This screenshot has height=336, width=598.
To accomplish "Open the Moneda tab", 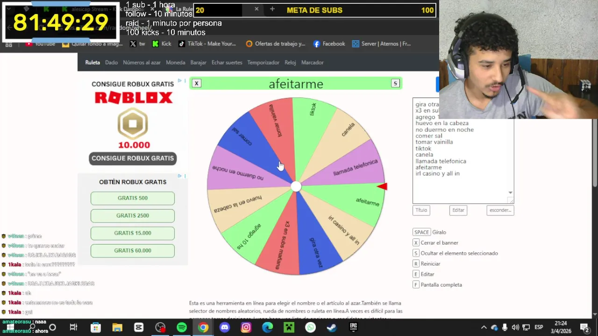I will click(176, 63).
